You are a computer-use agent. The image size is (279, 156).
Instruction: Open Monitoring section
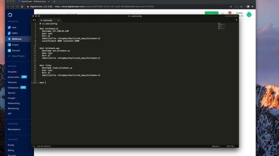coord(13,108)
